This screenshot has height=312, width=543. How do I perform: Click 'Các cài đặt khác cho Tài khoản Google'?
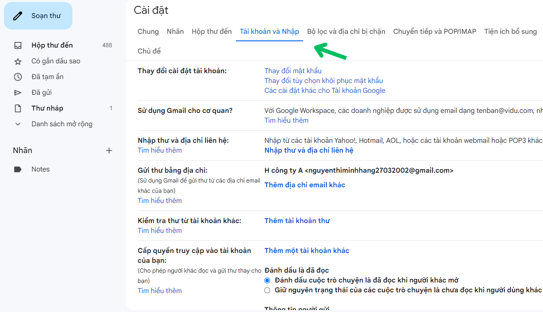click(x=325, y=90)
